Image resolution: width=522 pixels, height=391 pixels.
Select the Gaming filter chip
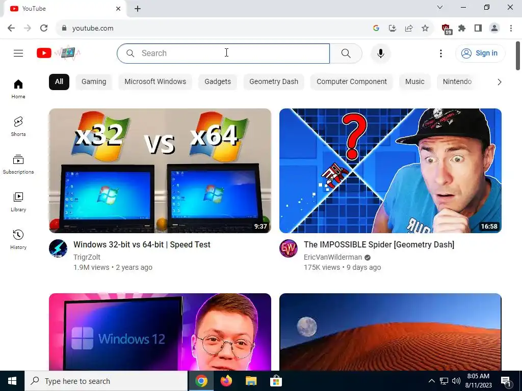[94, 82]
